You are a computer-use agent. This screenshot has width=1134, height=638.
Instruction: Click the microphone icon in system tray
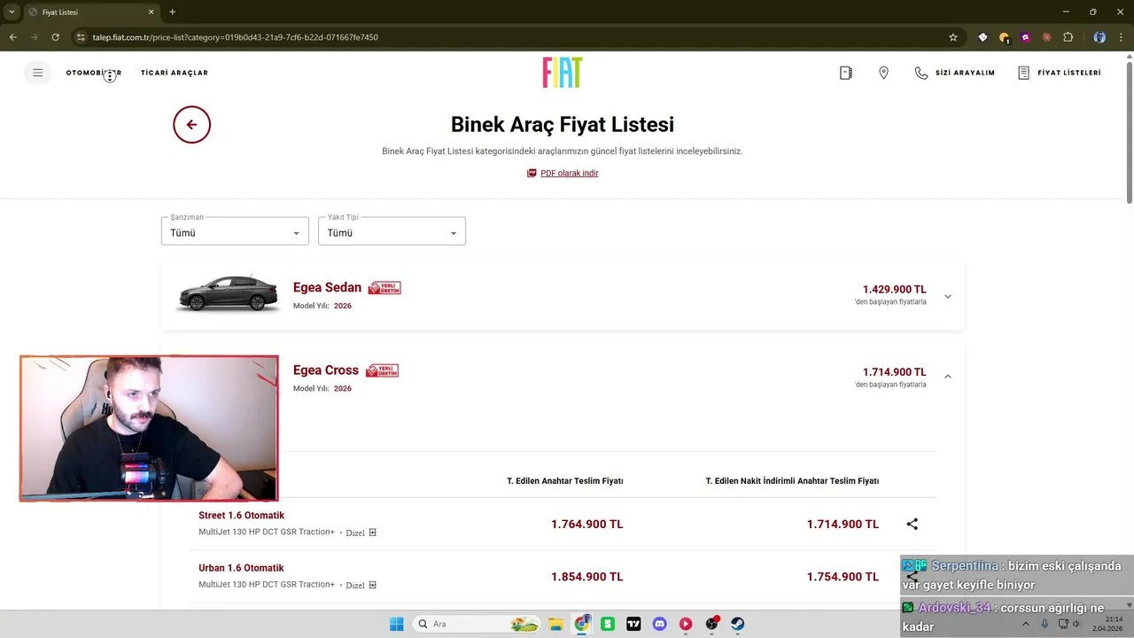[x=1045, y=624]
